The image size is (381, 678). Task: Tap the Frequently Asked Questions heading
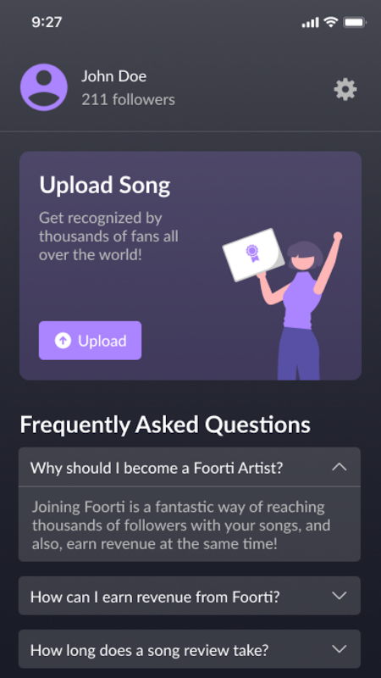coord(165,425)
